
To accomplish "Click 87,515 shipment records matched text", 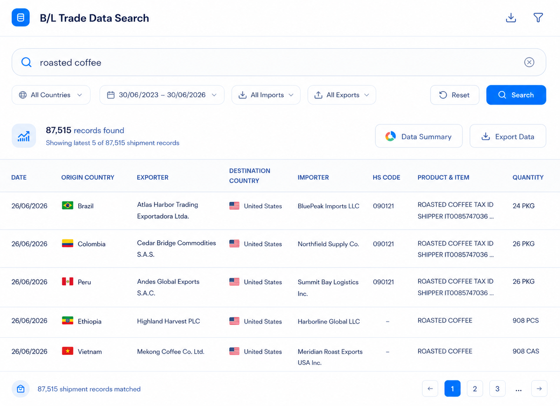I will click(89, 389).
